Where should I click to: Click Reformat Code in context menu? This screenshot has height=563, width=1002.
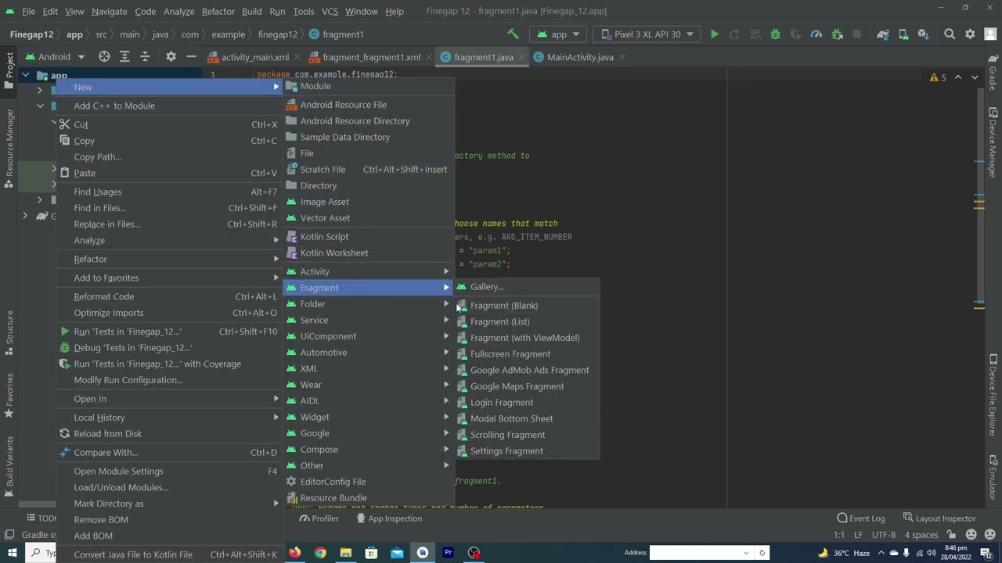click(170, 296)
